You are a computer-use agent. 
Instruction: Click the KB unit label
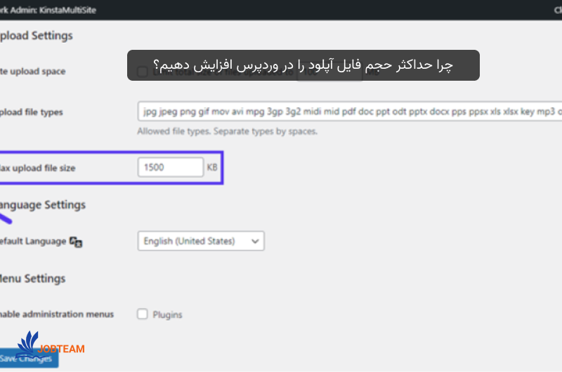click(x=212, y=167)
